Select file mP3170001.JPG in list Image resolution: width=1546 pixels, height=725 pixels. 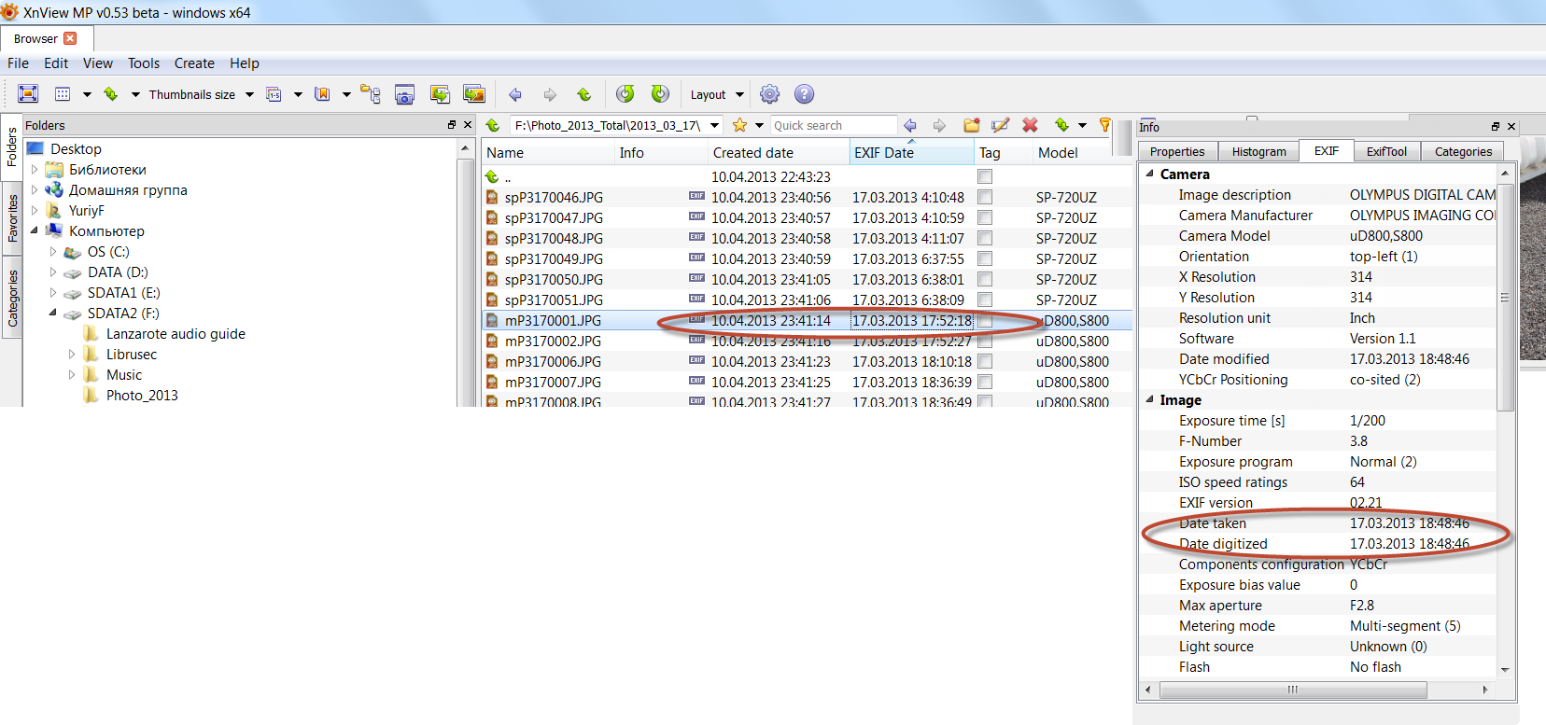(x=553, y=320)
